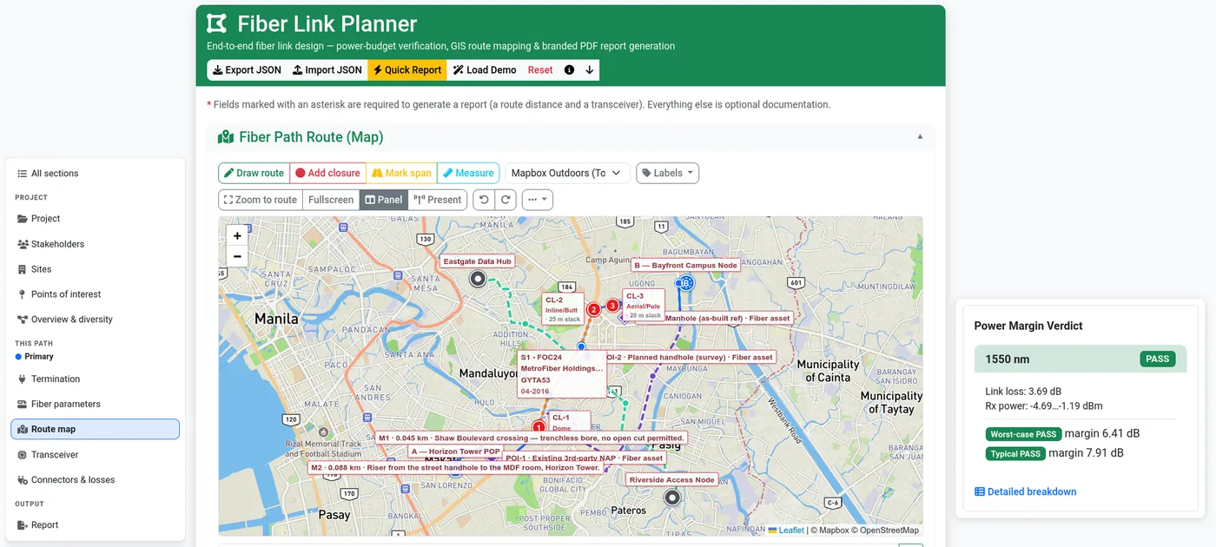Select the Mark span tool

pyautogui.click(x=402, y=174)
